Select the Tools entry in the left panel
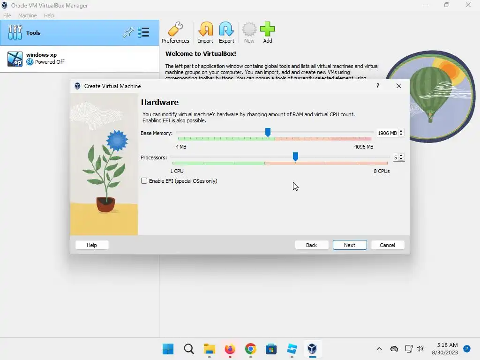Viewport: 480px width, 360px height. tap(80, 33)
